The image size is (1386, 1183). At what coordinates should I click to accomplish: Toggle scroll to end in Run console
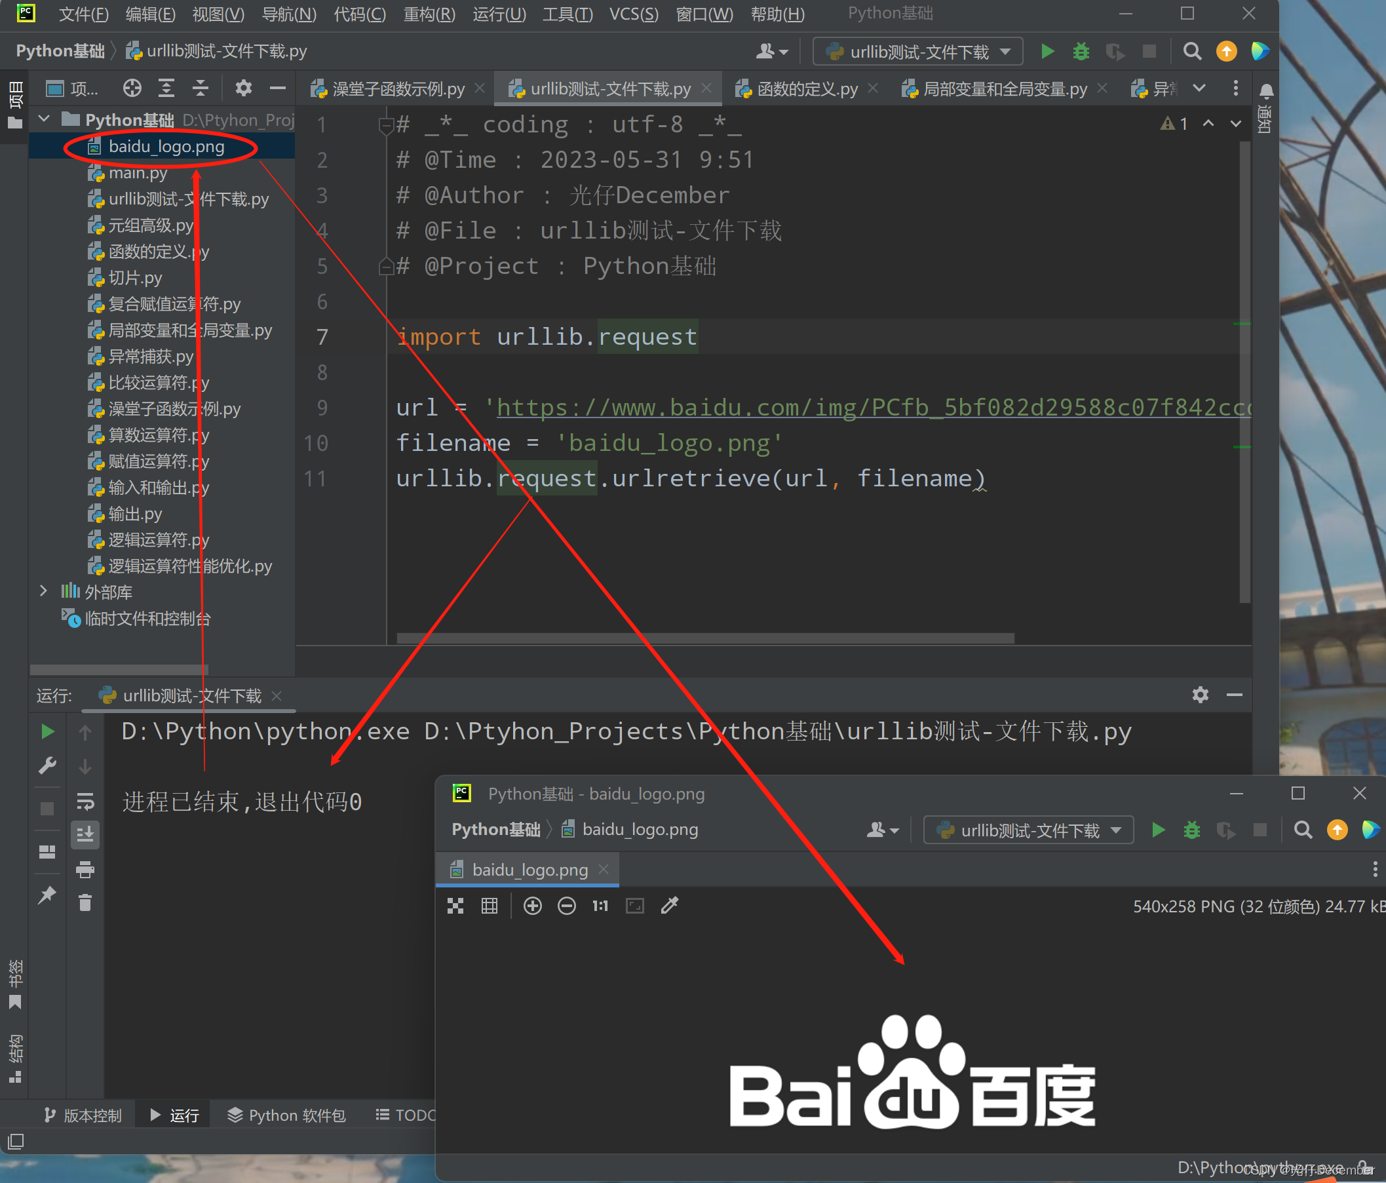point(85,834)
